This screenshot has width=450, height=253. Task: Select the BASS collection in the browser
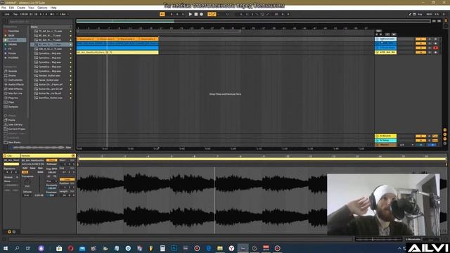point(11,36)
